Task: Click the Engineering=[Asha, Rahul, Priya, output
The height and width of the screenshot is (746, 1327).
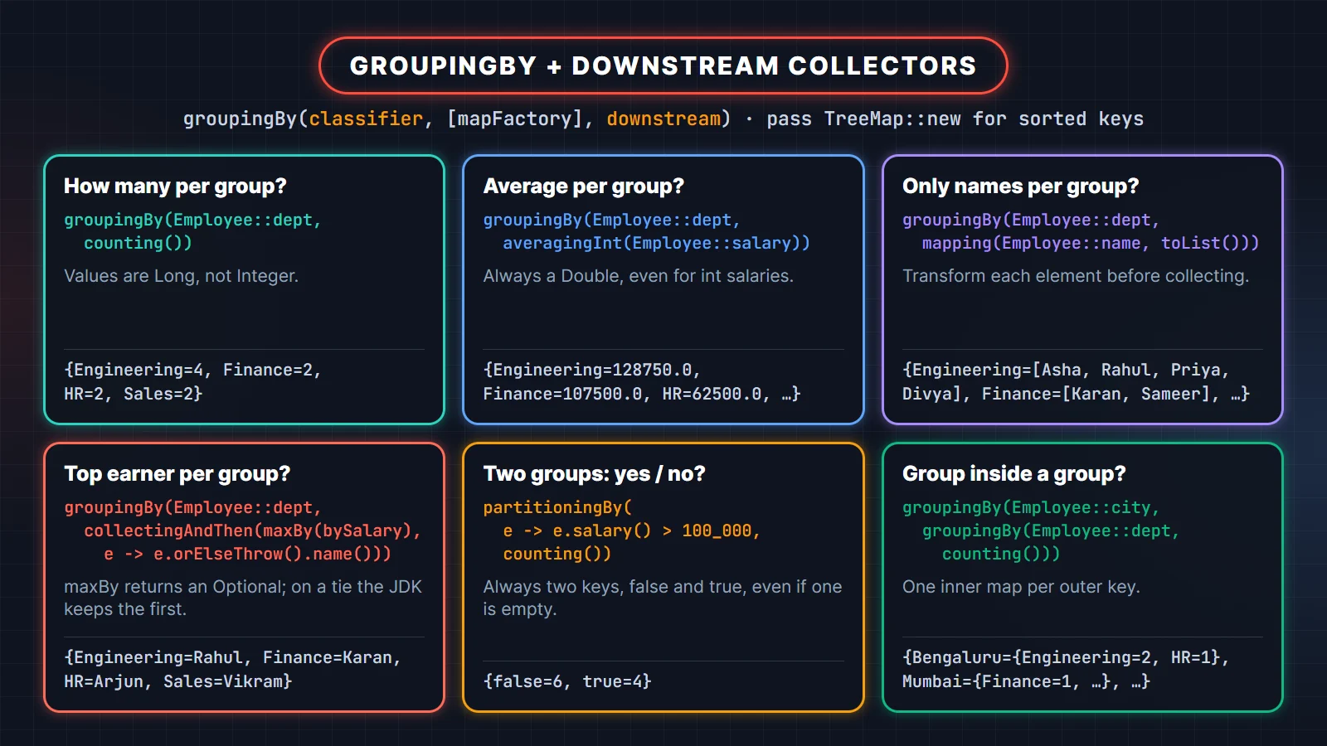Action: (1066, 370)
